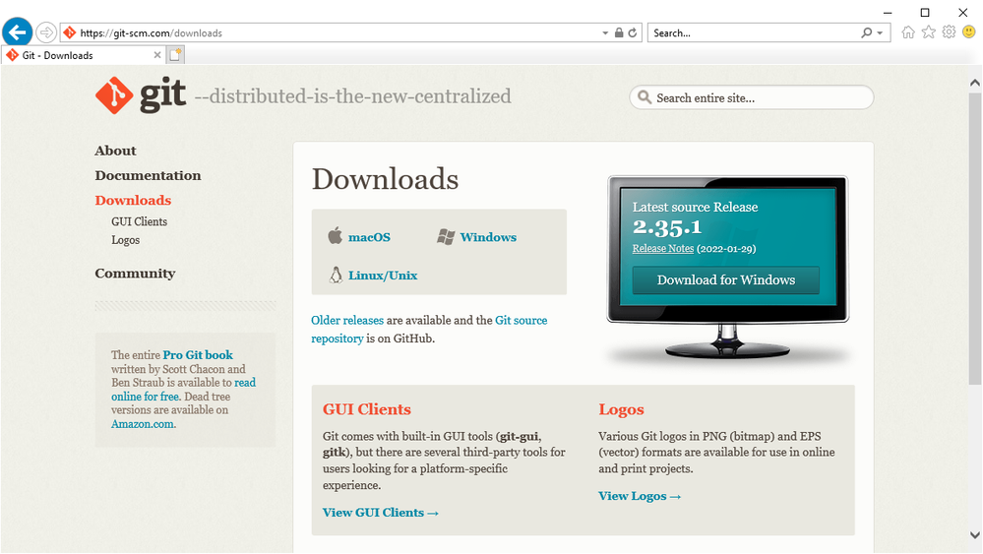Screen dimensions: 983x554
Task: Open the Community navigation item
Action: point(135,274)
